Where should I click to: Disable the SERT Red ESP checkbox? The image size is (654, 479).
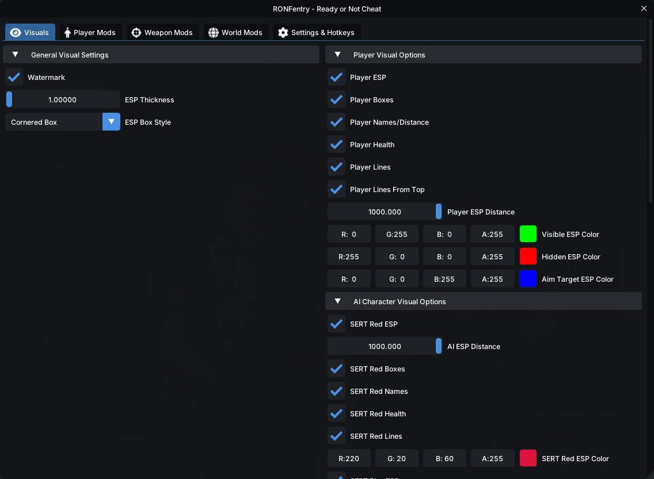[336, 324]
